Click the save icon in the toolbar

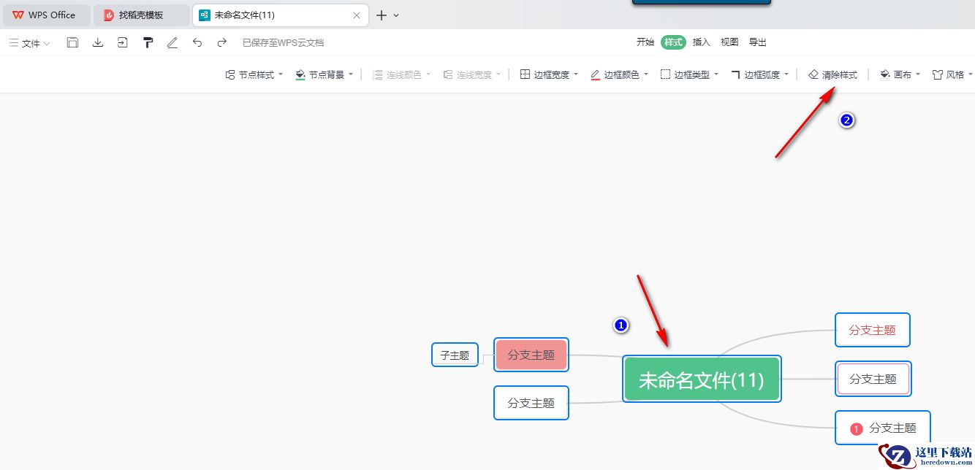pyautogui.click(x=72, y=43)
